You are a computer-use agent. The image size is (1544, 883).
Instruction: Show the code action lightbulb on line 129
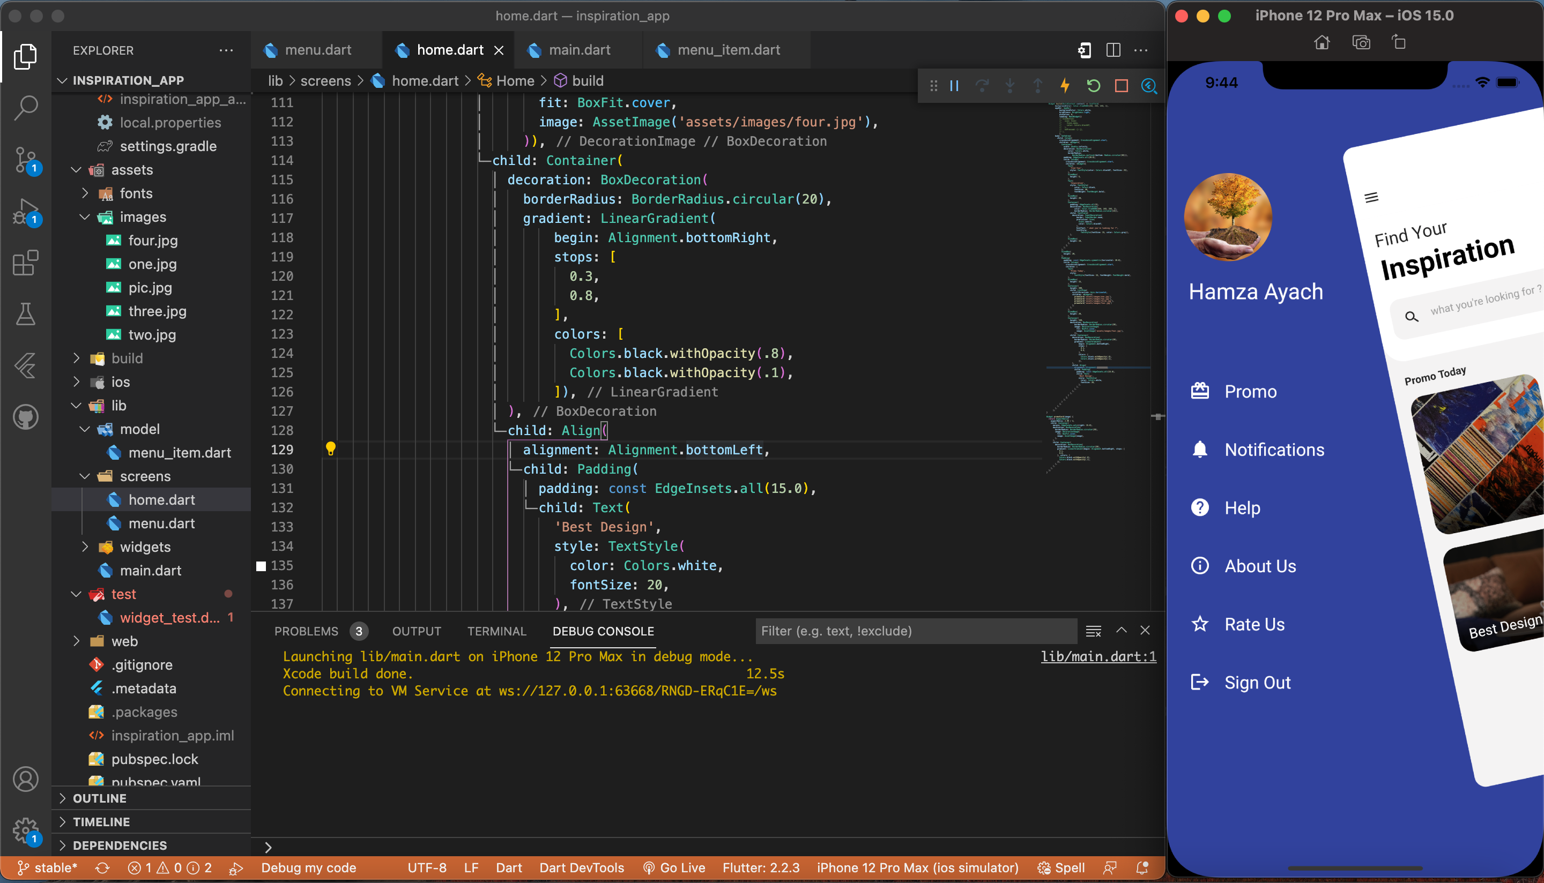pos(331,449)
